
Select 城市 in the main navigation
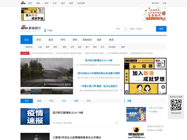click(x=99, y=40)
